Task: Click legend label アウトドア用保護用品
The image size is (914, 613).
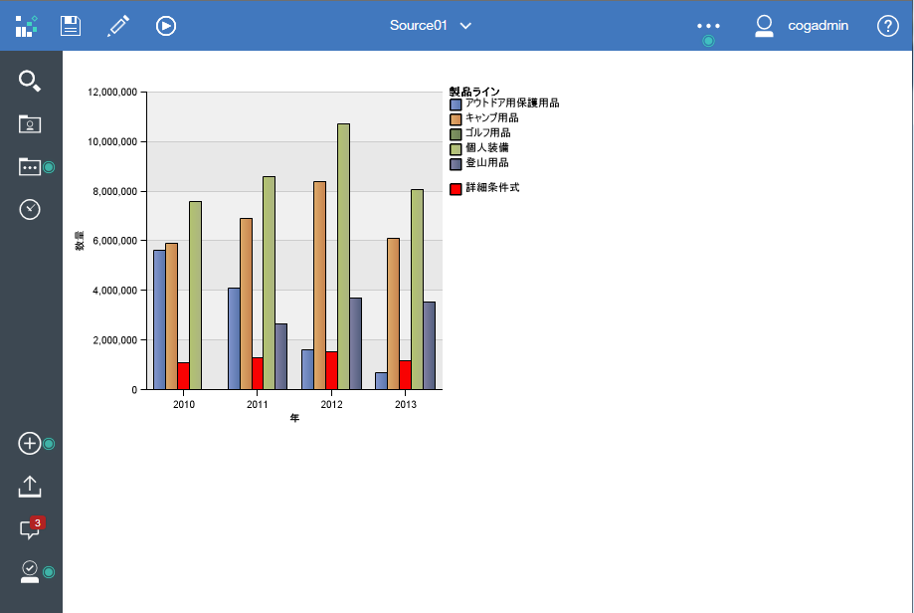Action: click(512, 103)
